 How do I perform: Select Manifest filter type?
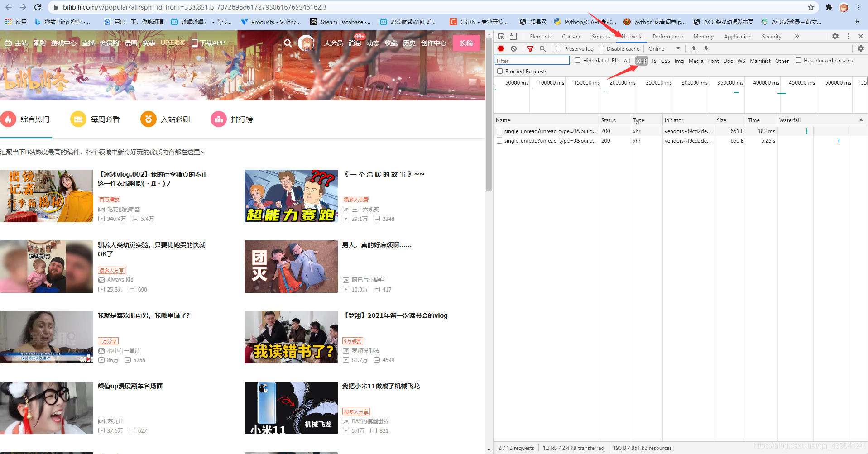point(760,61)
